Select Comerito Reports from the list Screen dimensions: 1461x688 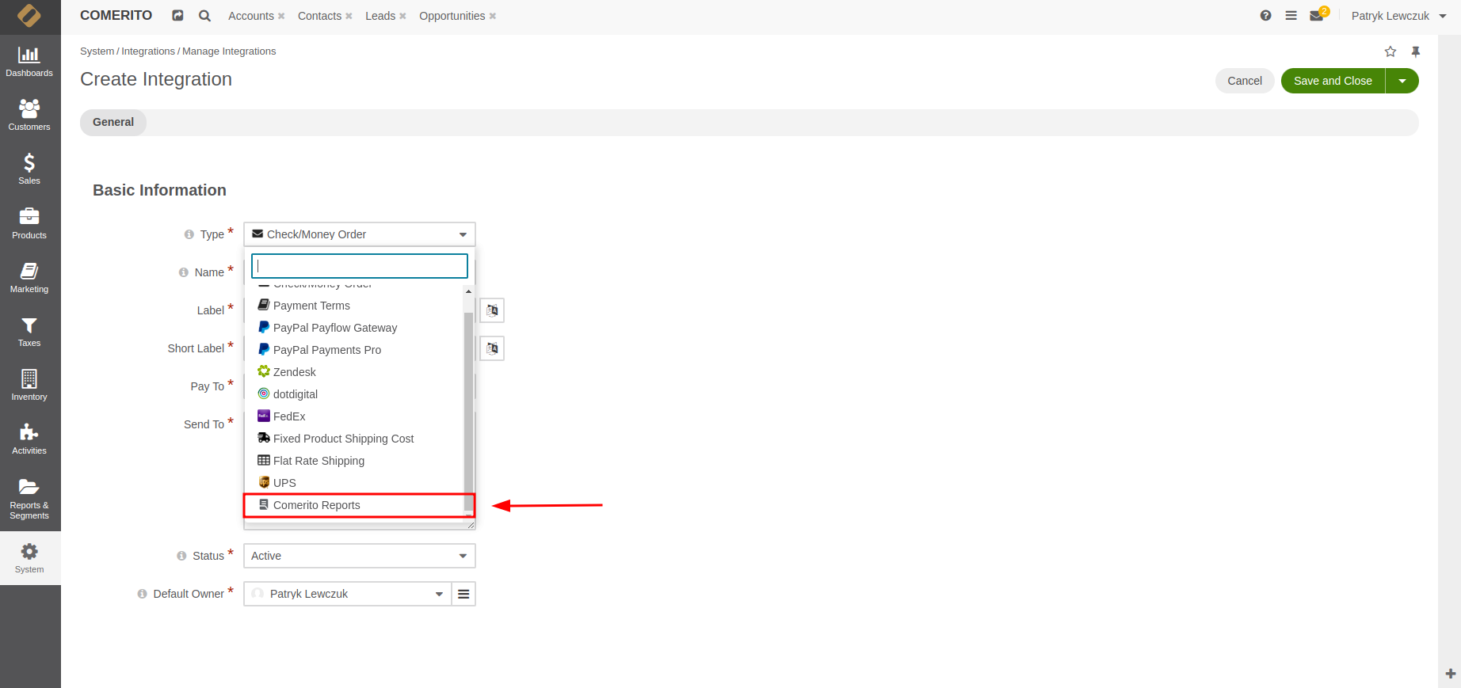coord(317,505)
